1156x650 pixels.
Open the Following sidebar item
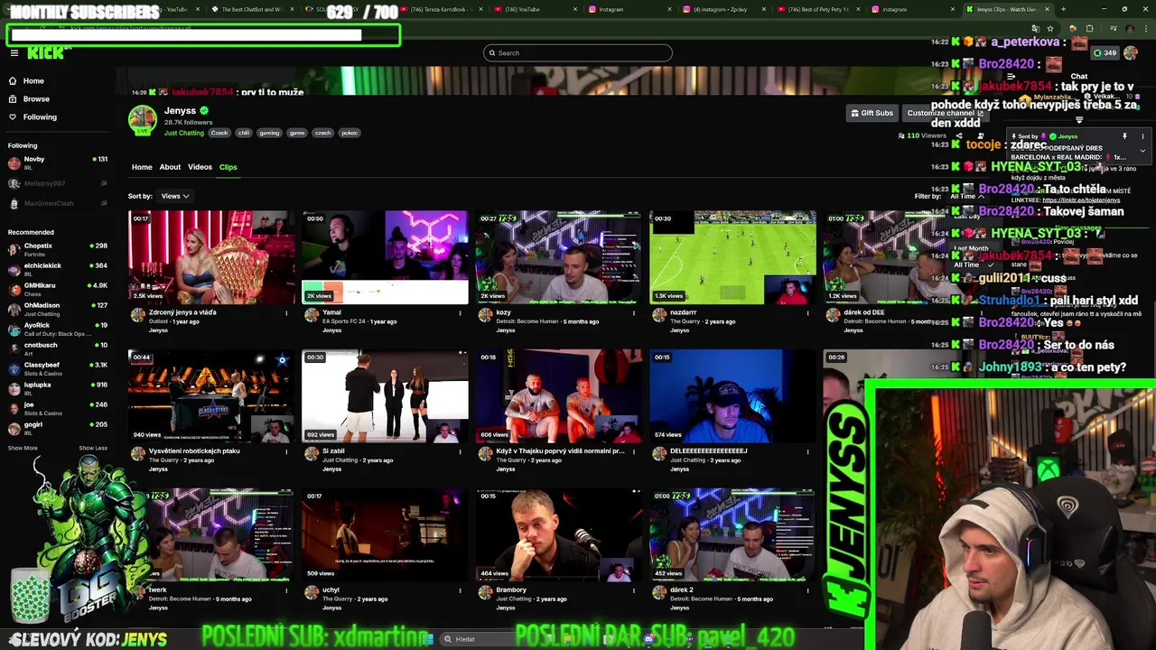(x=40, y=116)
